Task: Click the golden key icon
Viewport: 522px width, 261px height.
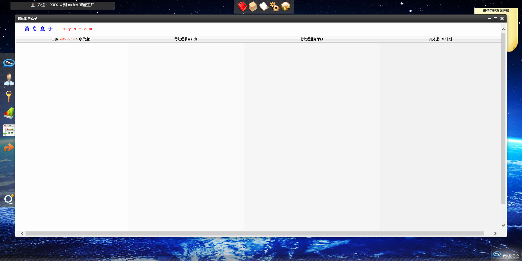Action: click(x=9, y=97)
